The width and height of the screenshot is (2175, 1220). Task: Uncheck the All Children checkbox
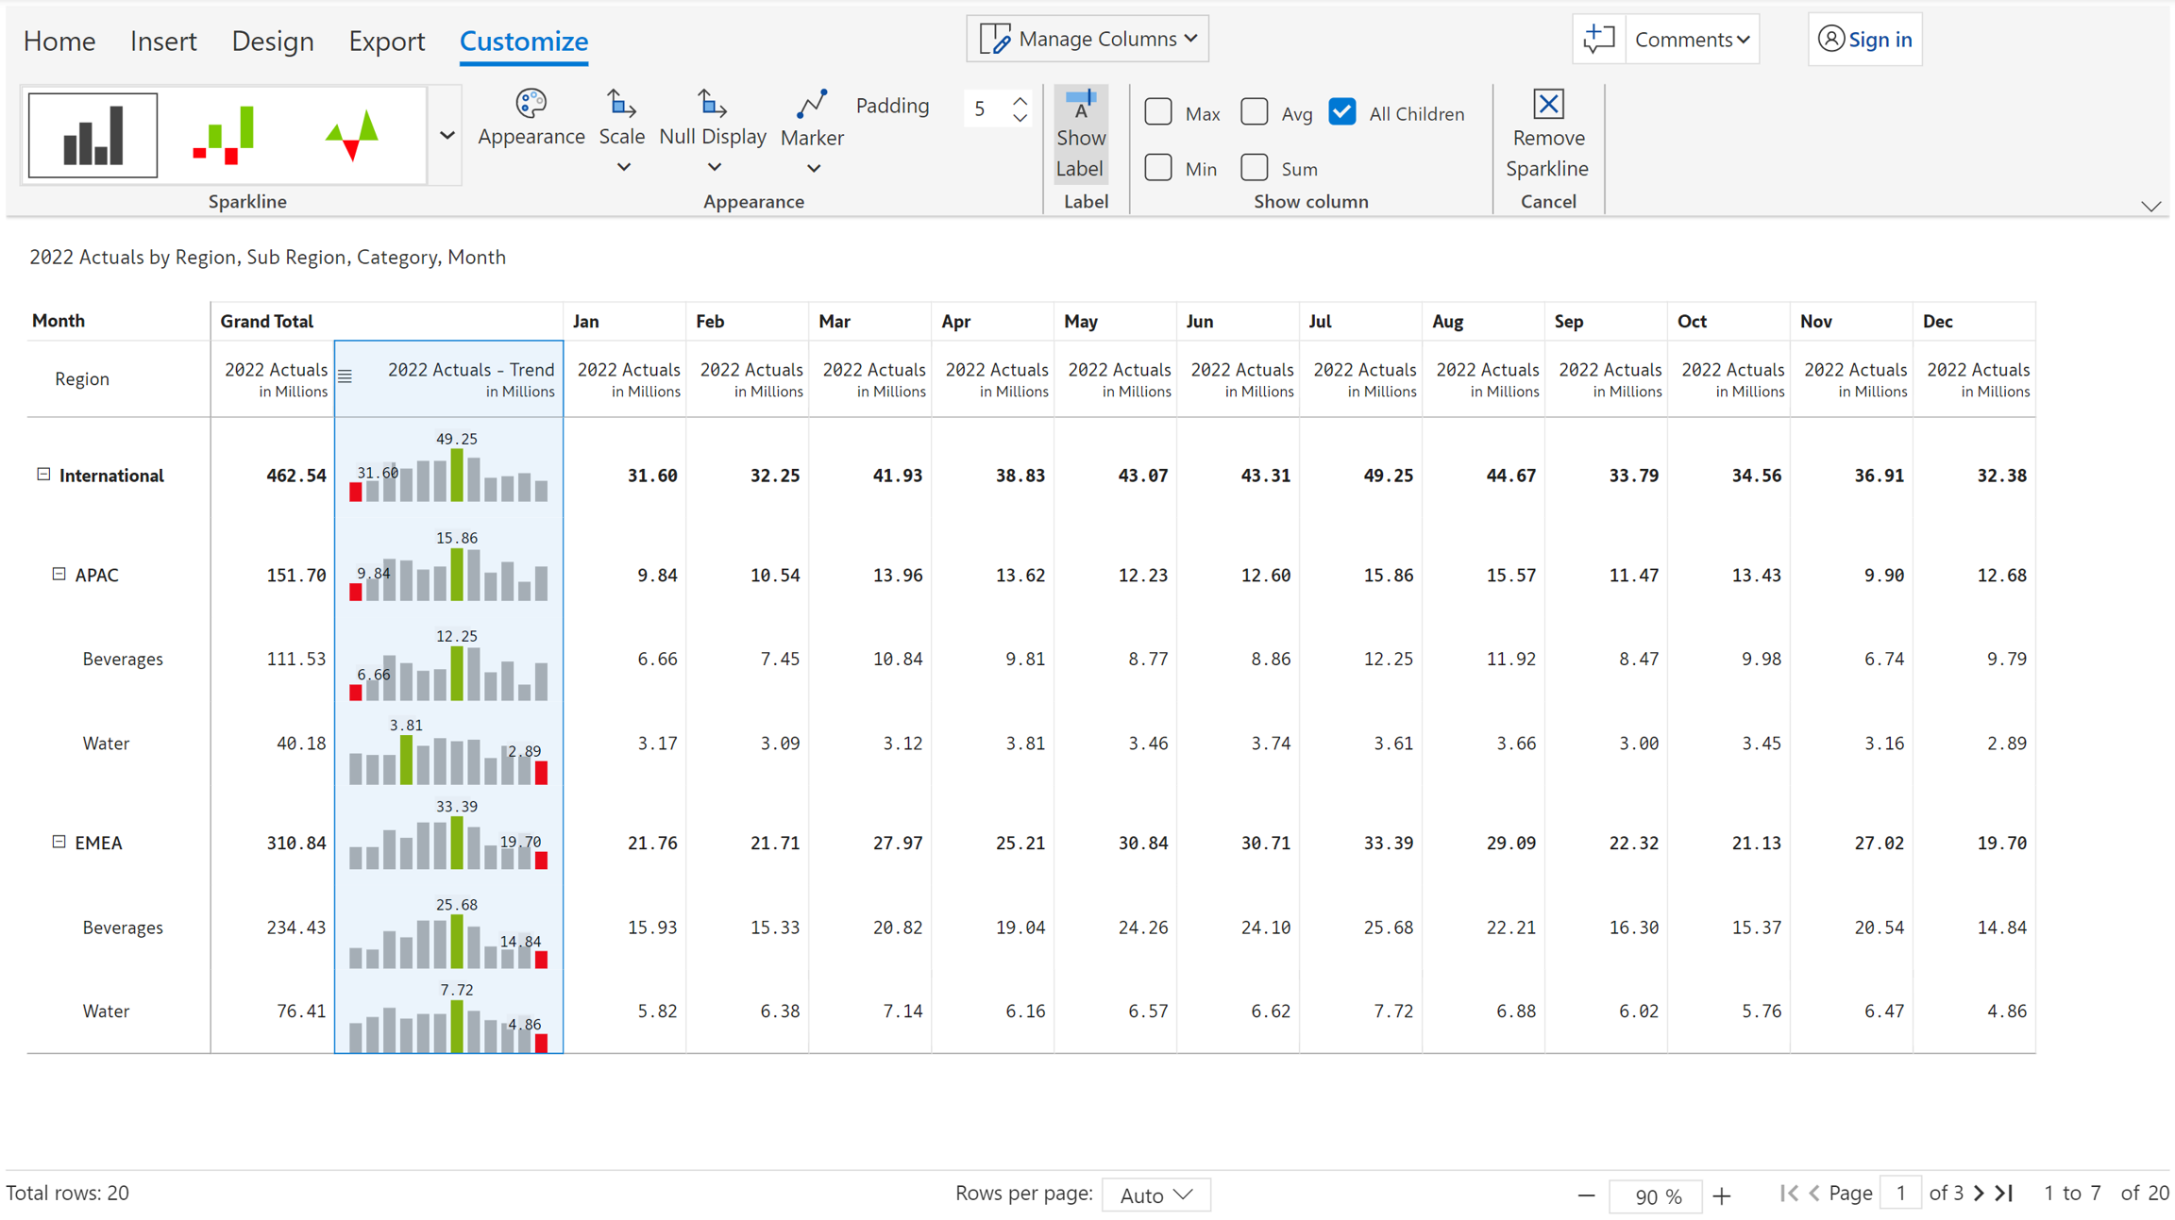[1341, 112]
